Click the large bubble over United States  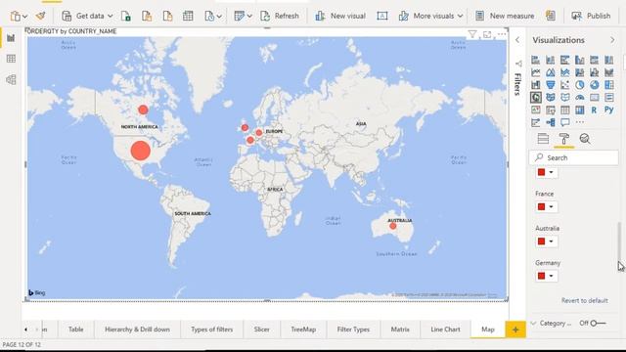[x=141, y=151]
